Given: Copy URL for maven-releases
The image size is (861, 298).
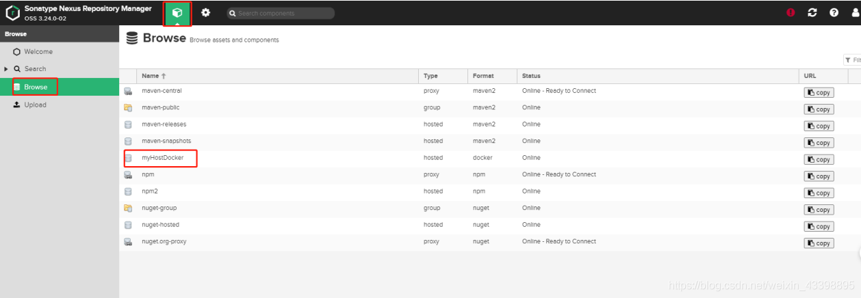Looking at the screenshot, I should coord(819,126).
